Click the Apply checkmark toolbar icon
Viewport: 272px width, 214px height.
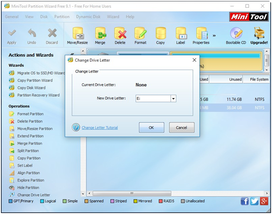pos(12,33)
